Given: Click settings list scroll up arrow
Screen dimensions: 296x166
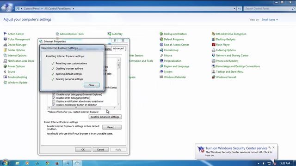Looking at the screenshot, I should pos(118,60).
